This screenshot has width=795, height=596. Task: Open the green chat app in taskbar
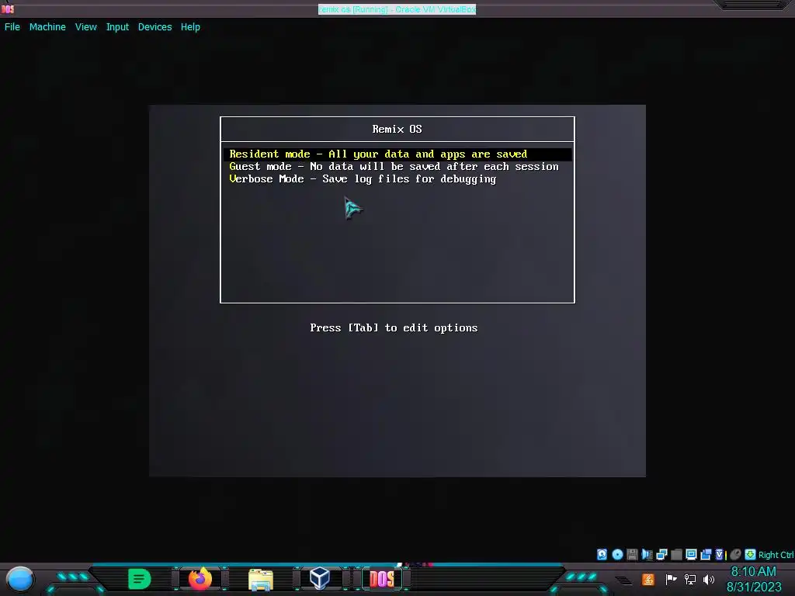tap(140, 579)
